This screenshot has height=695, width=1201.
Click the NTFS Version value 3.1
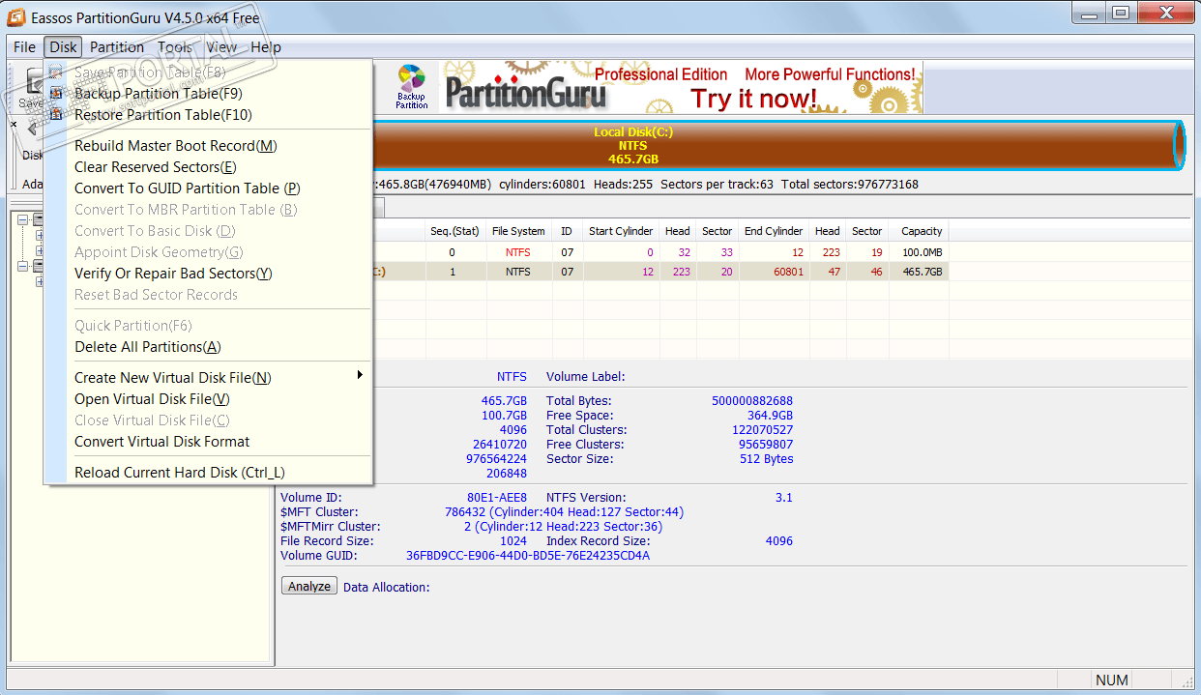tap(784, 498)
